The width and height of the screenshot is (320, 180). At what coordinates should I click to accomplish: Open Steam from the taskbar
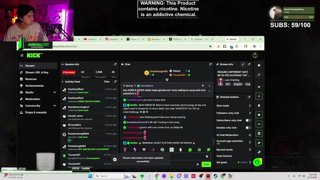click(215, 176)
